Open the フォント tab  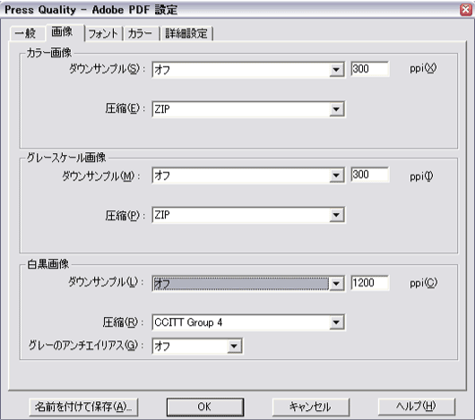[104, 33]
